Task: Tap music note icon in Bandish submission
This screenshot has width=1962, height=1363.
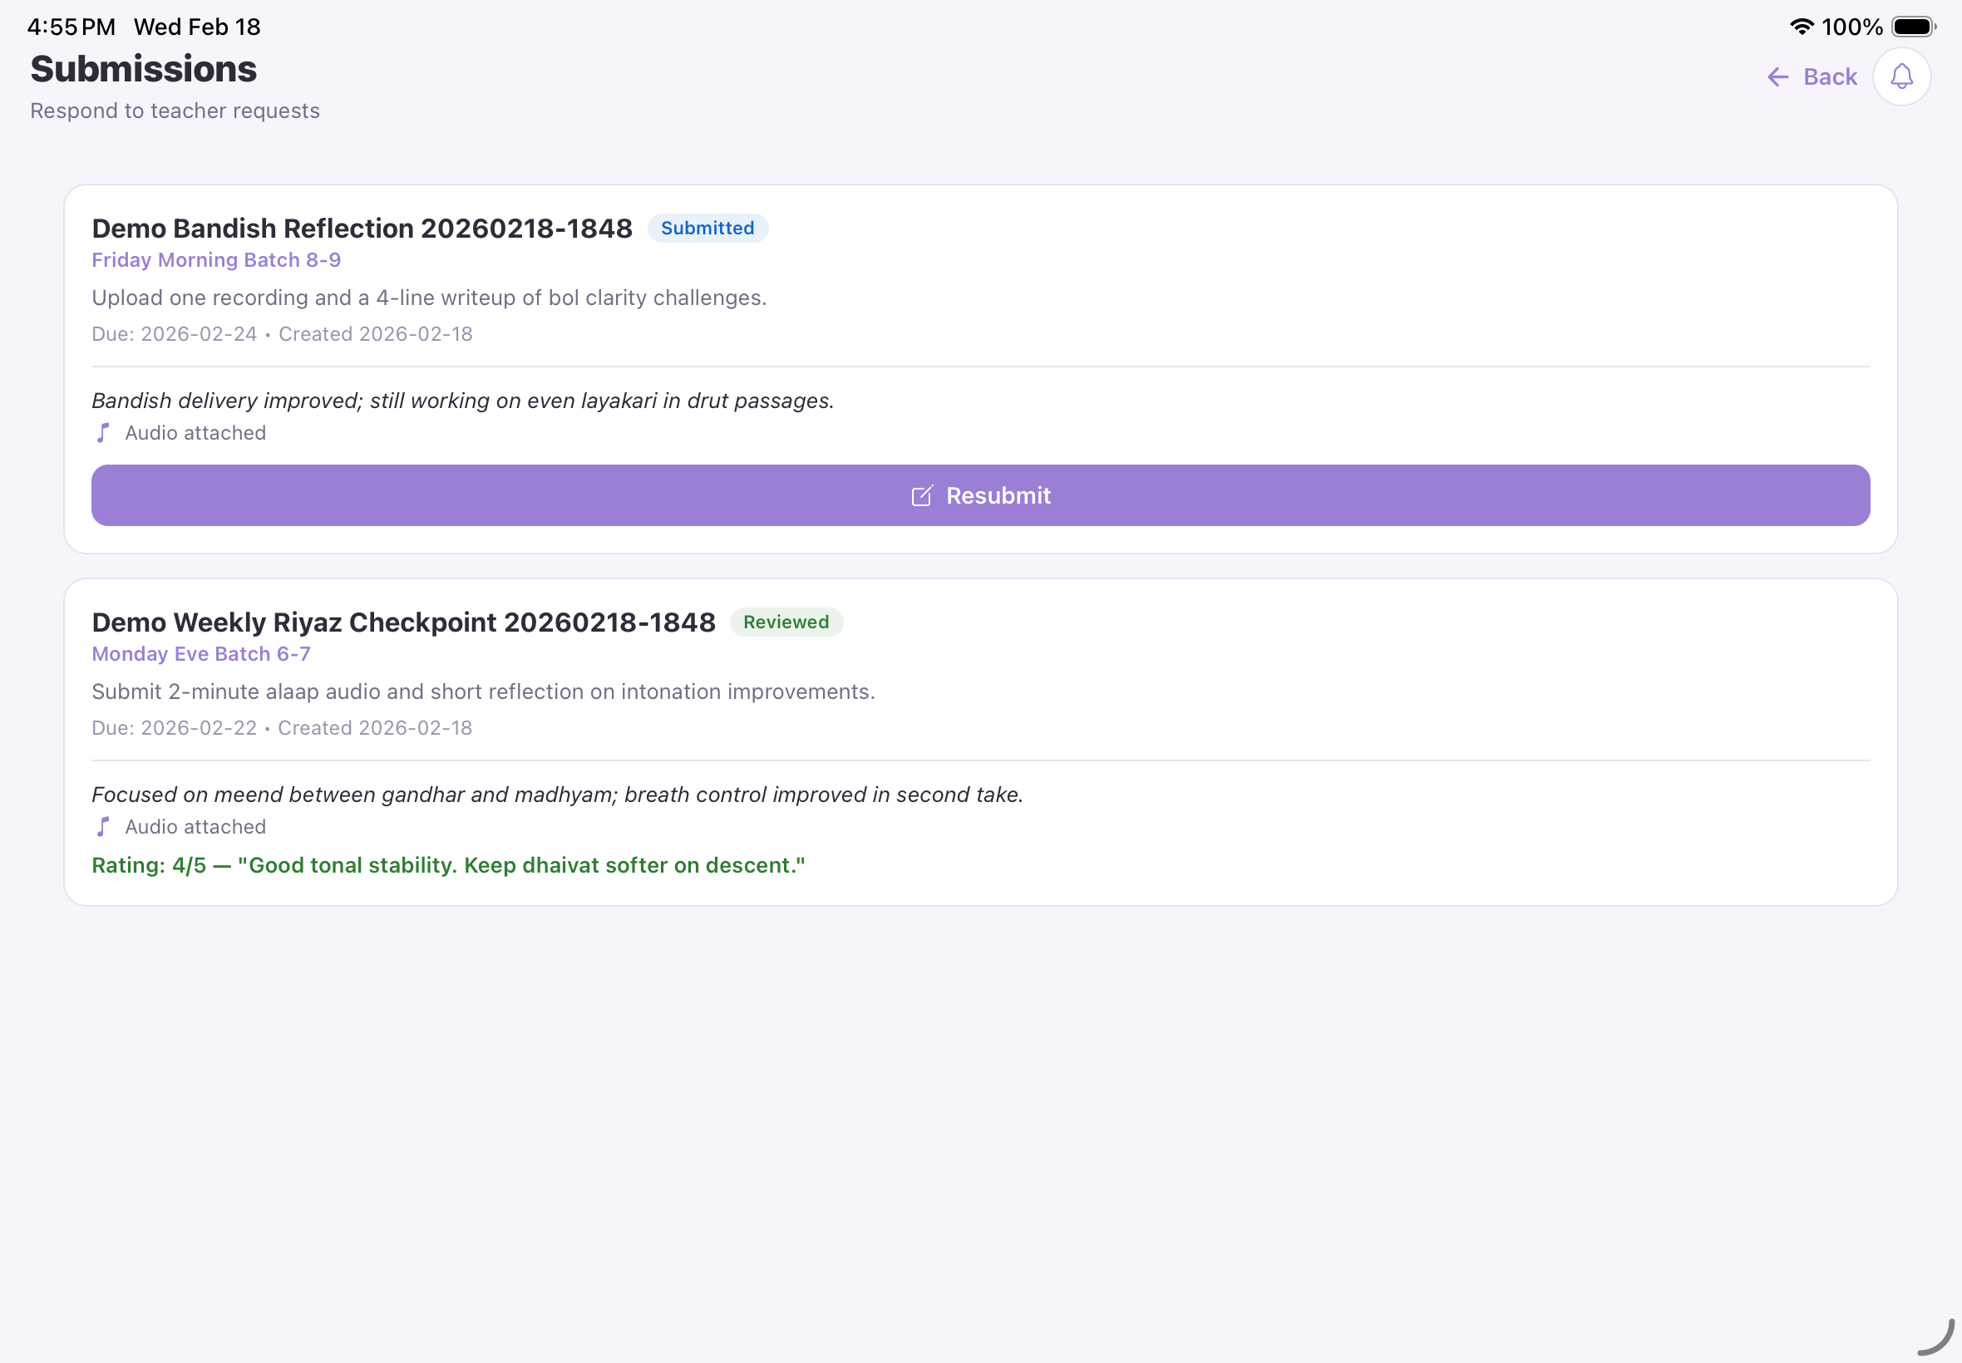Action: click(103, 433)
